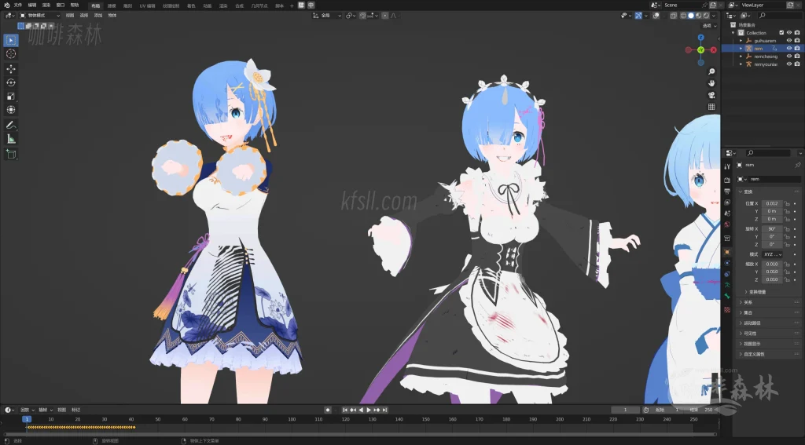The image size is (805, 445).
Task: Select the Rotate tool
Action: [11, 82]
